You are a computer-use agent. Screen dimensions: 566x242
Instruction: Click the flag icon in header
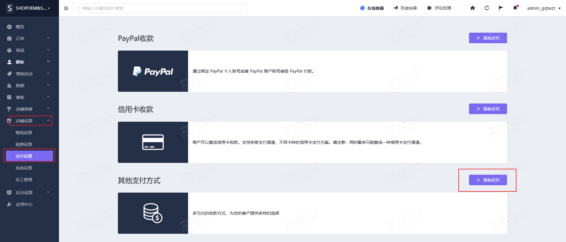click(x=501, y=8)
